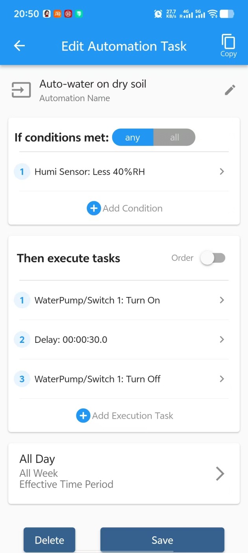Open the Delay 00:00:30.0 task settings
The width and height of the screenshot is (248, 553).
pyautogui.click(x=222, y=339)
